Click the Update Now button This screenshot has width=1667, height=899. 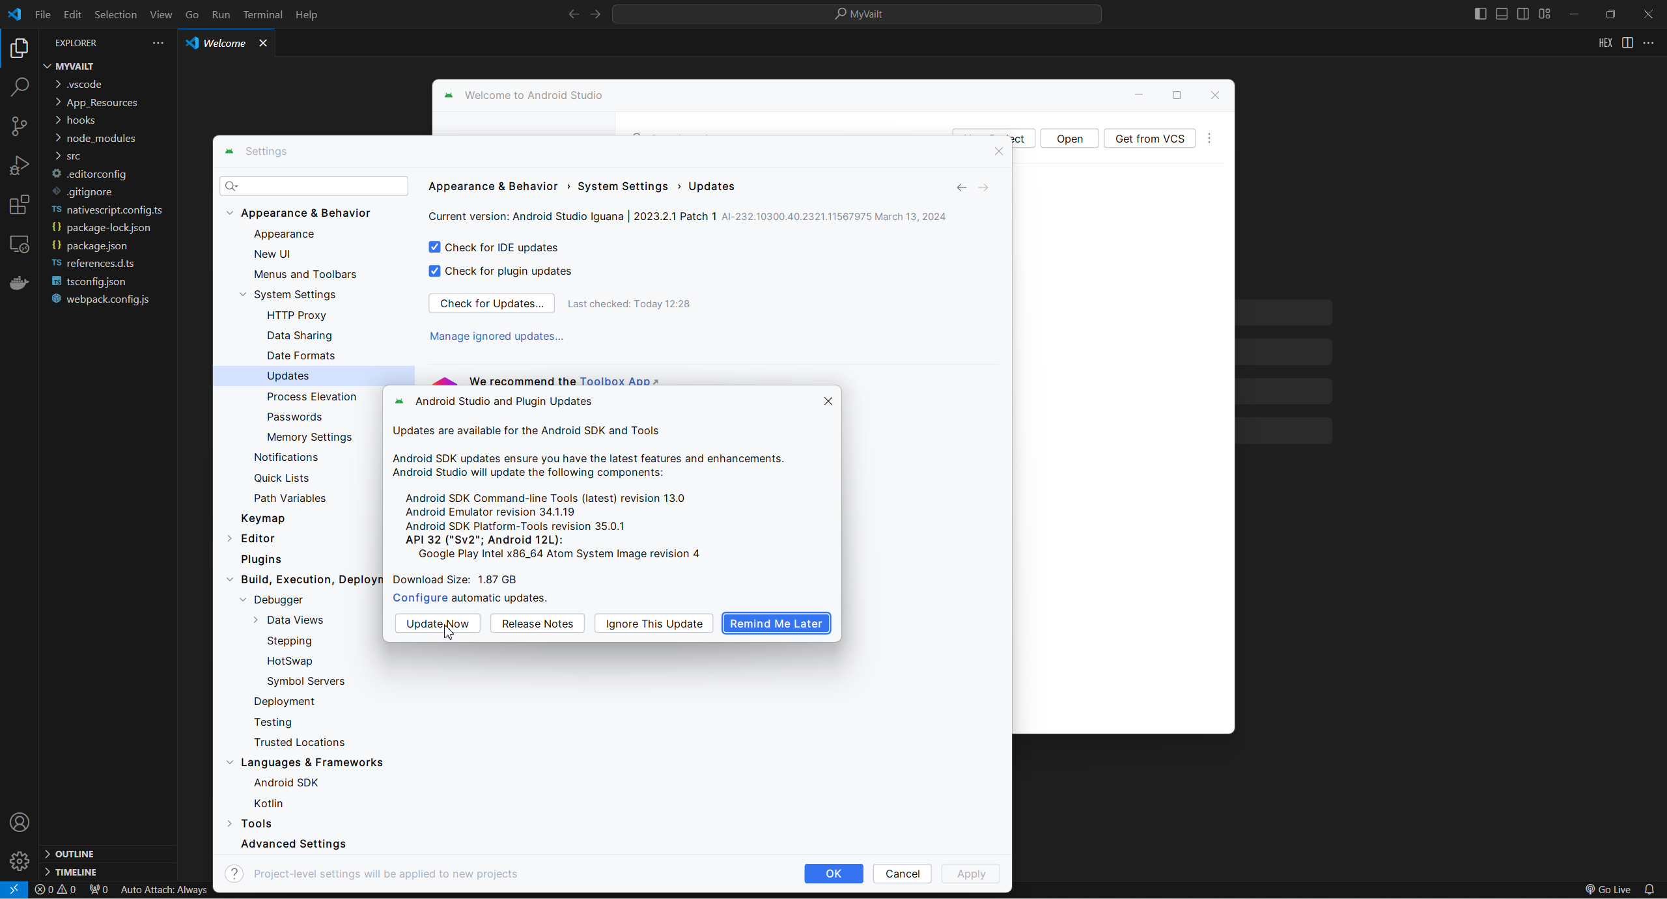(x=437, y=624)
